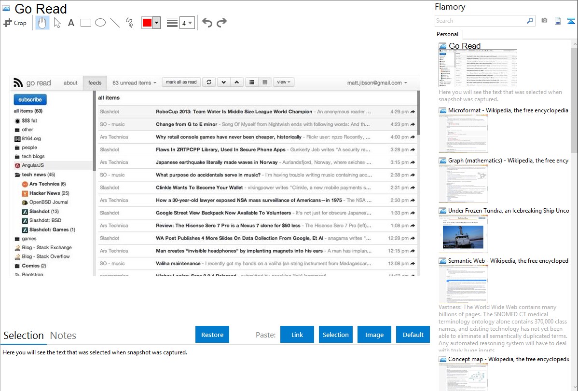Image resolution: width=578 pixels, height=391 pixels.
Task: Click the Hacker News (25) feed row
Action: click(49, 193)
